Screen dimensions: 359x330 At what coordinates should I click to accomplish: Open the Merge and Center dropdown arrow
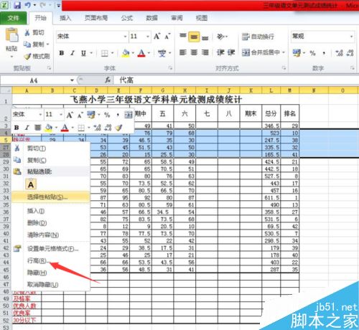(284, 52)
